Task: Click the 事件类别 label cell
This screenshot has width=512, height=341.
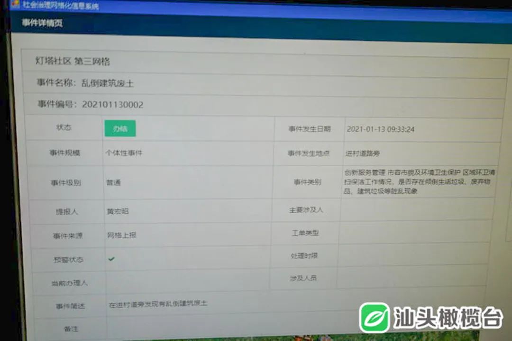Action: [x=308, y=182]
